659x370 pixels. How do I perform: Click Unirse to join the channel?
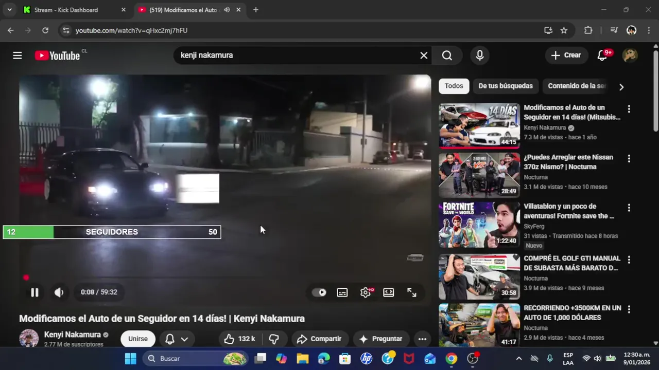pos(138,339)
